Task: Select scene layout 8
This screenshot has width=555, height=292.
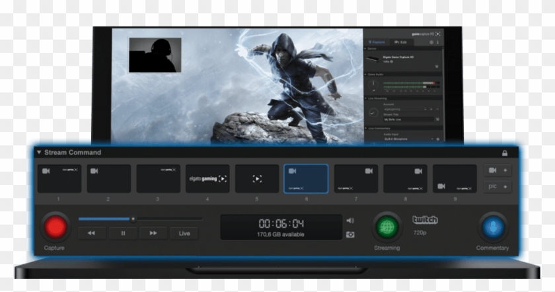Action: 405,179
